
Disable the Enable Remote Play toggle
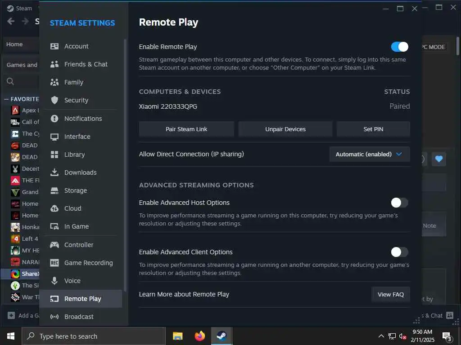click(x=399, y=47)
